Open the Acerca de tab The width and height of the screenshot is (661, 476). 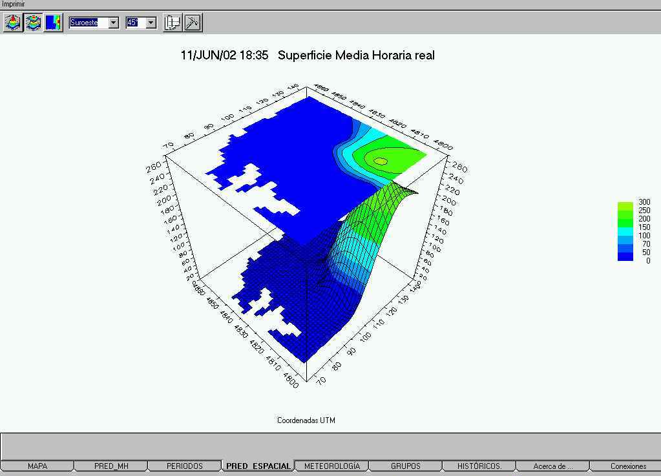coord(552,466)
